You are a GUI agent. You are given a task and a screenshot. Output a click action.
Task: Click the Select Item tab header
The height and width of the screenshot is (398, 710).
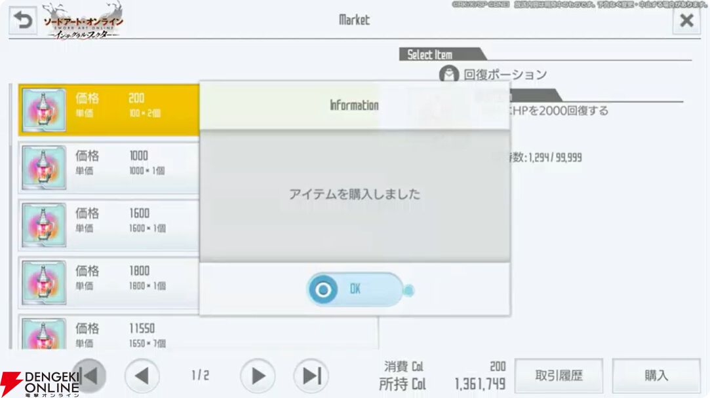(443, 54)
